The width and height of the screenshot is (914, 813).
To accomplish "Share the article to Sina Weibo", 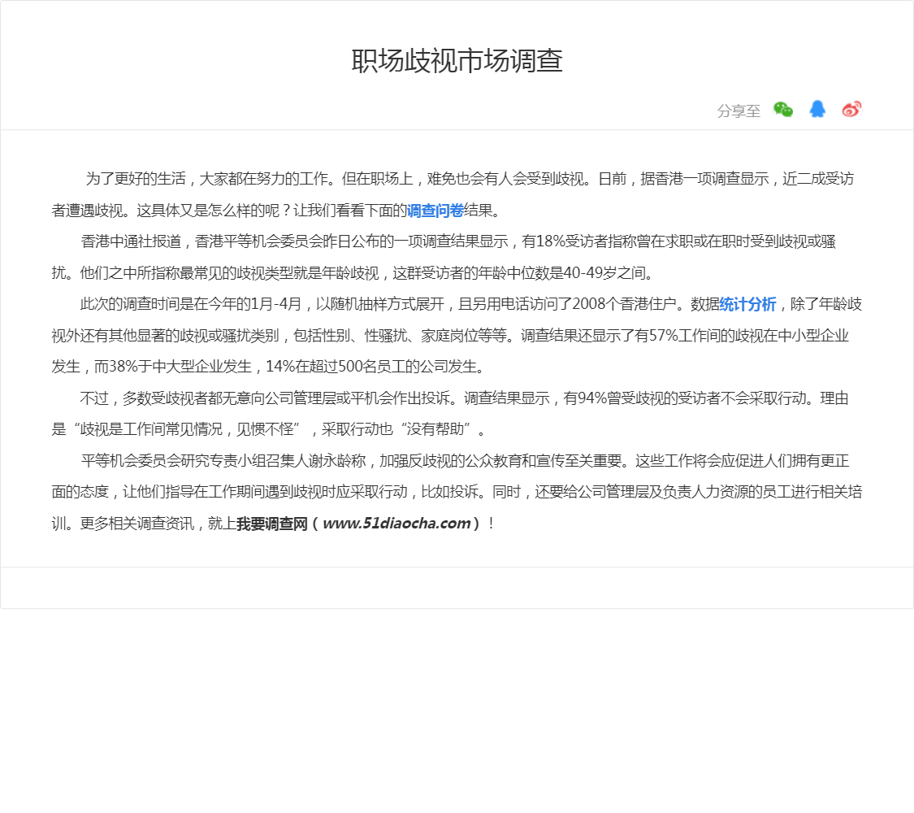I will [851, 109].
